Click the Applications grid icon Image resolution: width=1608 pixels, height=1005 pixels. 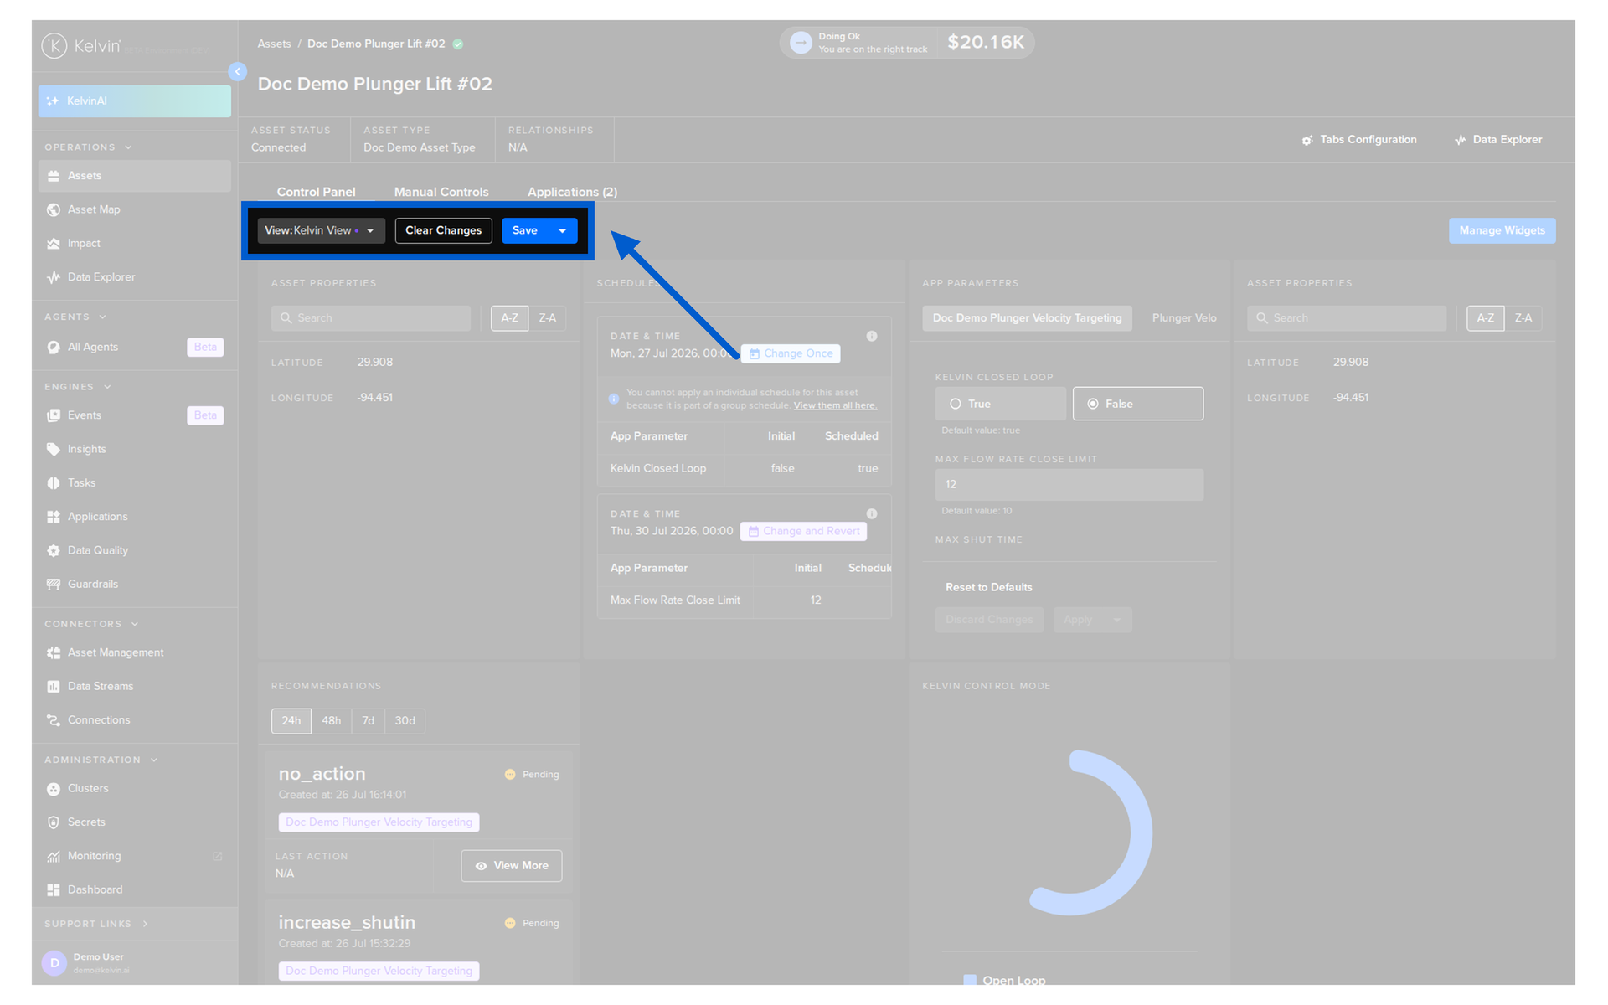[54, 517]
